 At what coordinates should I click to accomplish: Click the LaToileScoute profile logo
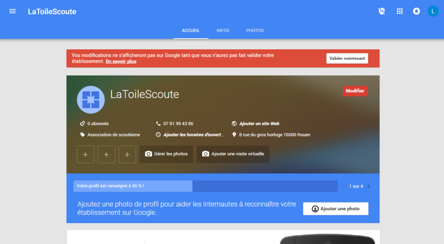click(x=91, y=100)
